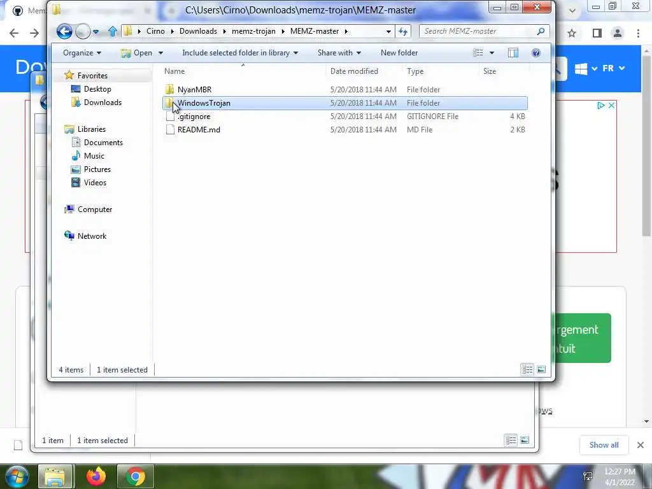Select Favorites in navigation pane
The image size is (652, 489).
click(x=92, y=76)
